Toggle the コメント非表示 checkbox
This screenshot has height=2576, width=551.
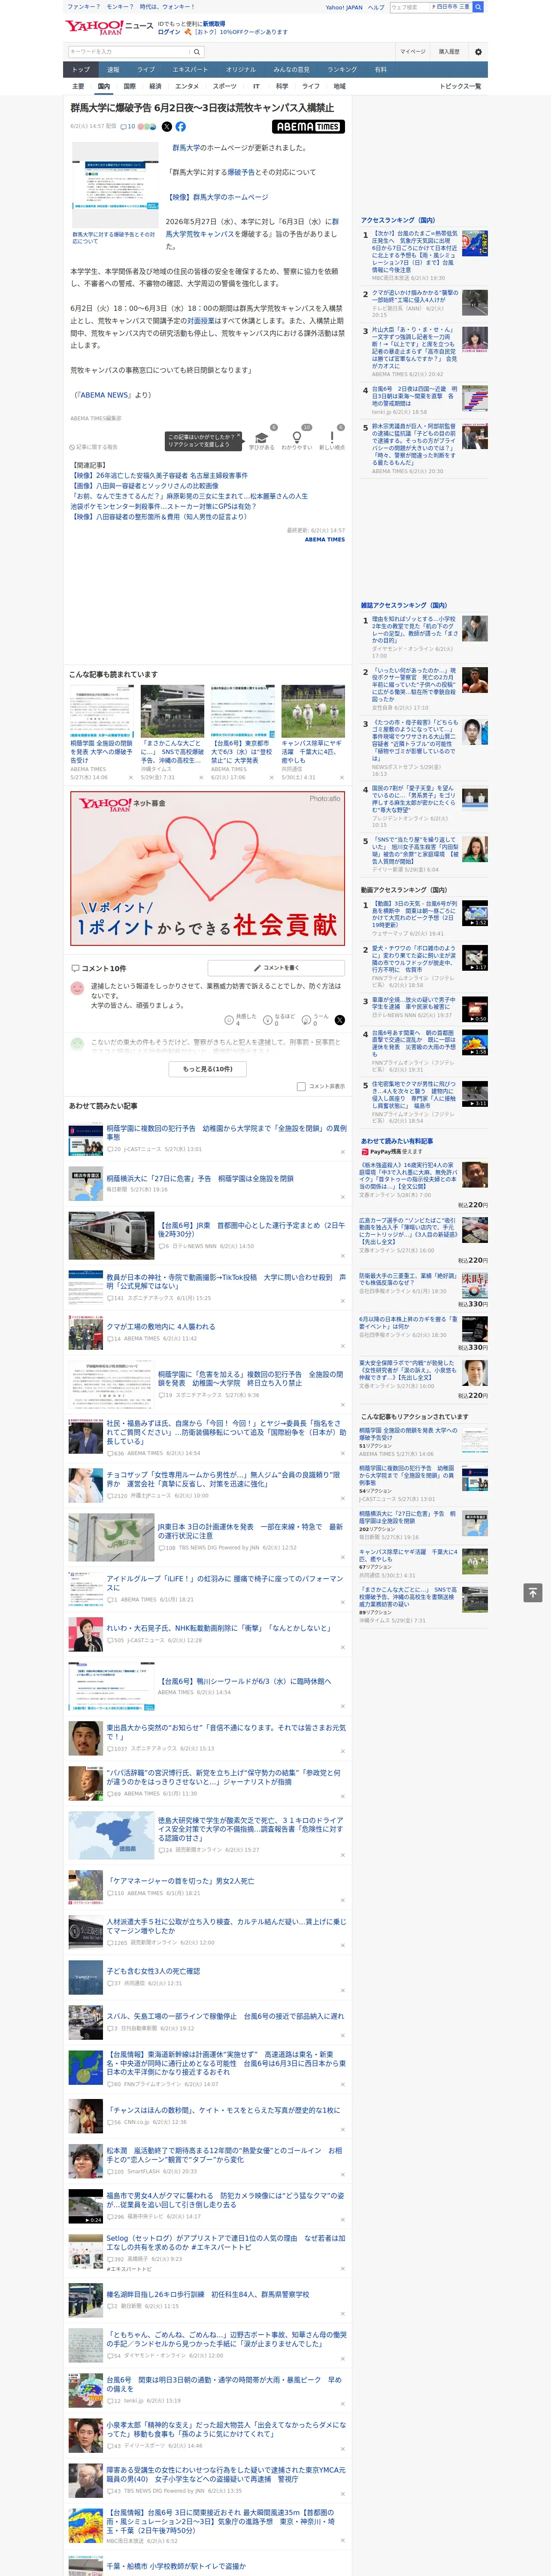[301, 1086]
